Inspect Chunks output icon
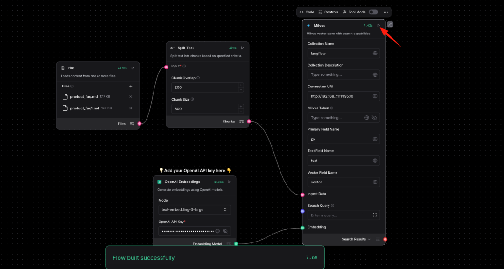The image size is (504, 269). [x=241, y=121]
